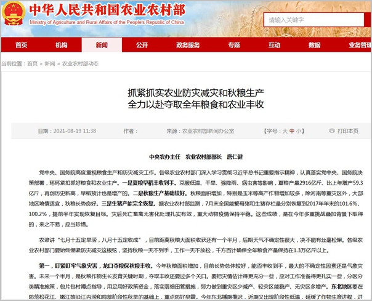The width and height of the screenshot is (372, 301).
Task: Click 新闻 in the breadcrumb trail
Action: coord(51,63)
